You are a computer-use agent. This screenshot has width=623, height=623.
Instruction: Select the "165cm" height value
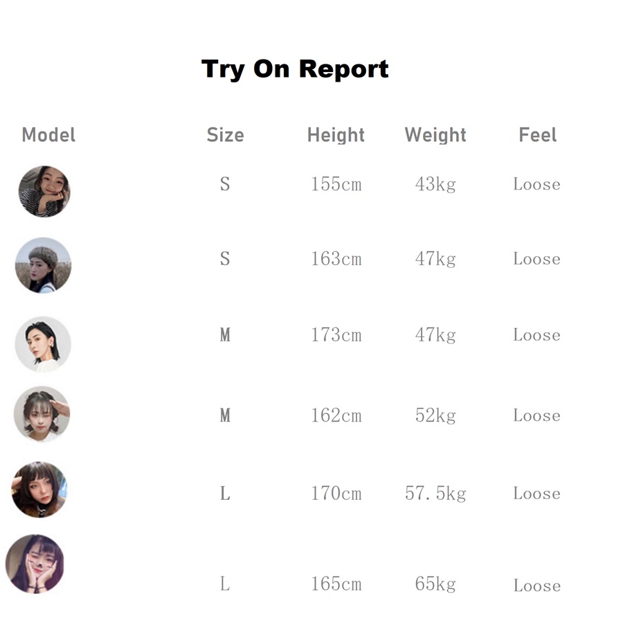tap(336, 584)
